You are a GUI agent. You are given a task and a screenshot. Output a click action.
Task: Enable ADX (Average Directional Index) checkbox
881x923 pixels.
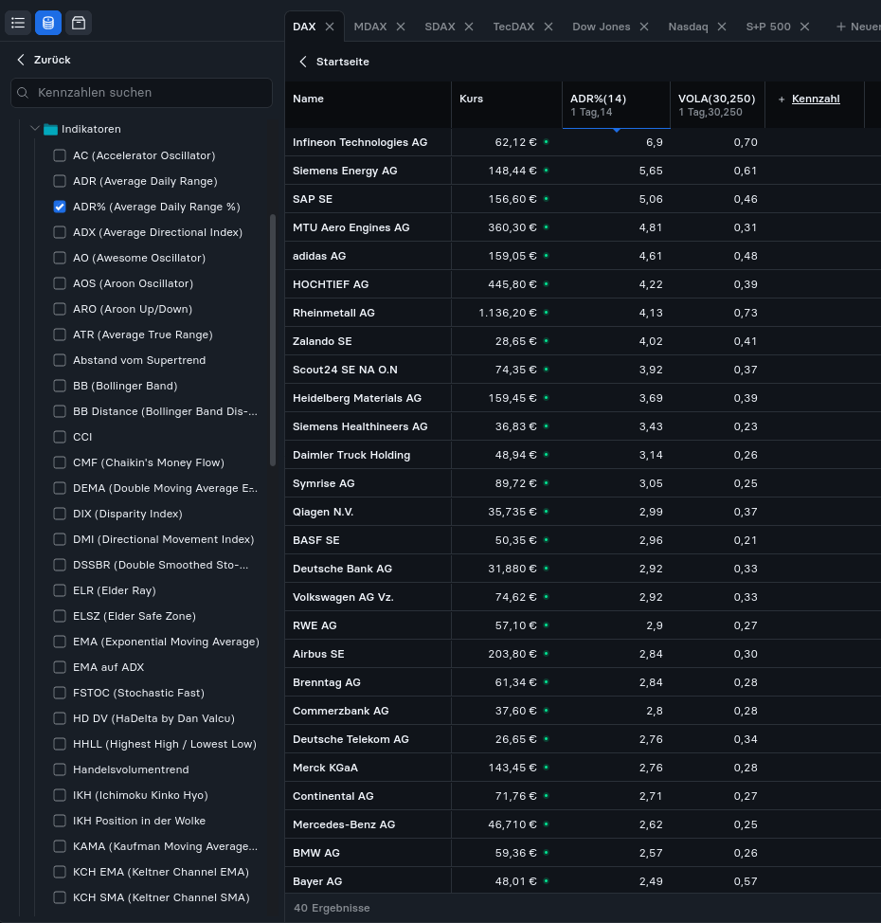point(60,232)
